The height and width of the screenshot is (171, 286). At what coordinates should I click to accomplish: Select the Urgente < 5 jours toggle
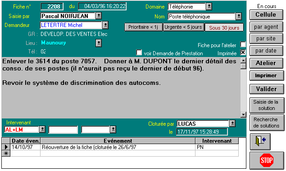click(183, 27)
